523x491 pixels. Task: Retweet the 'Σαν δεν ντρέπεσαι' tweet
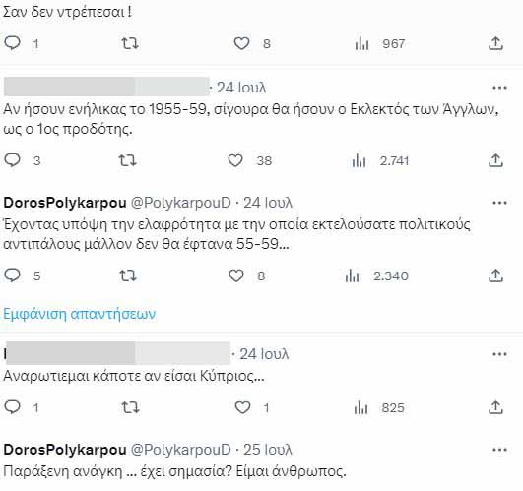click(x=130, y=43)
